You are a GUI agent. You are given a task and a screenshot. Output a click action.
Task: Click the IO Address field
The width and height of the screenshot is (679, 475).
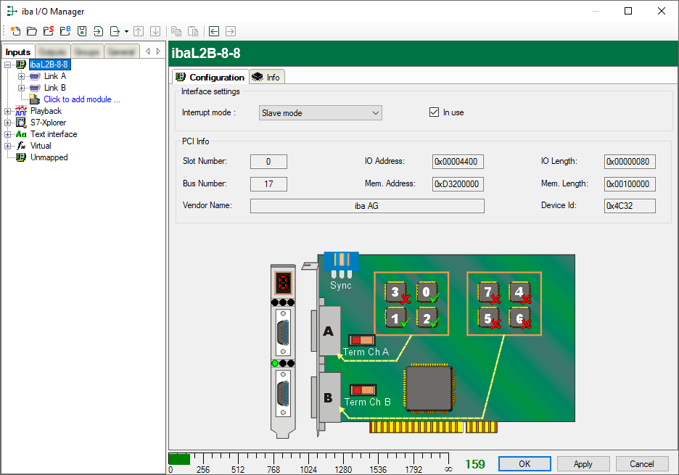(x=458, y=162)
